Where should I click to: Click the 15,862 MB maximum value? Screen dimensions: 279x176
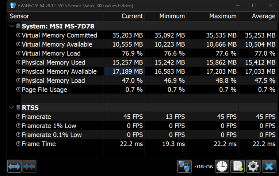click(221, 63)
